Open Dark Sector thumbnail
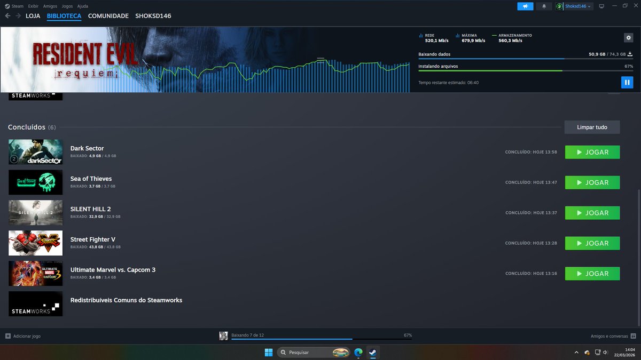Screen dimensions: 641x360 [36, 152]
